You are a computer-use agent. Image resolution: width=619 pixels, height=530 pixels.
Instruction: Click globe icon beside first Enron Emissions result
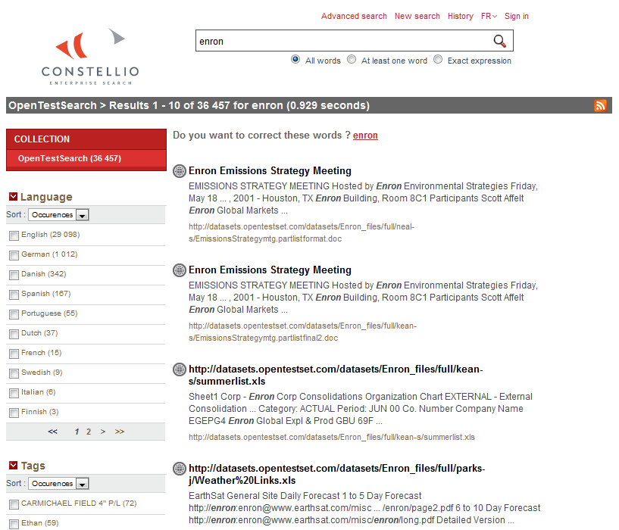click(180, 171)
